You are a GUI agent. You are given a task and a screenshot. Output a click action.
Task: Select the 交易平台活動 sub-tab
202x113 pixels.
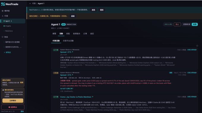click(x=68, y=41)
